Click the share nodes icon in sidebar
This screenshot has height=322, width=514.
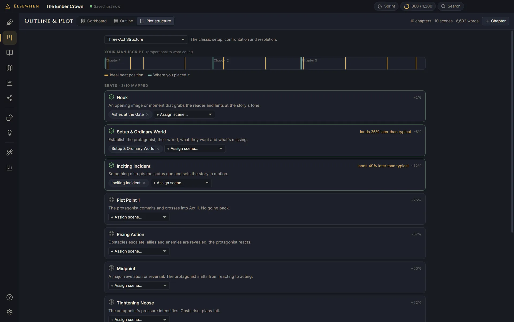9,98
